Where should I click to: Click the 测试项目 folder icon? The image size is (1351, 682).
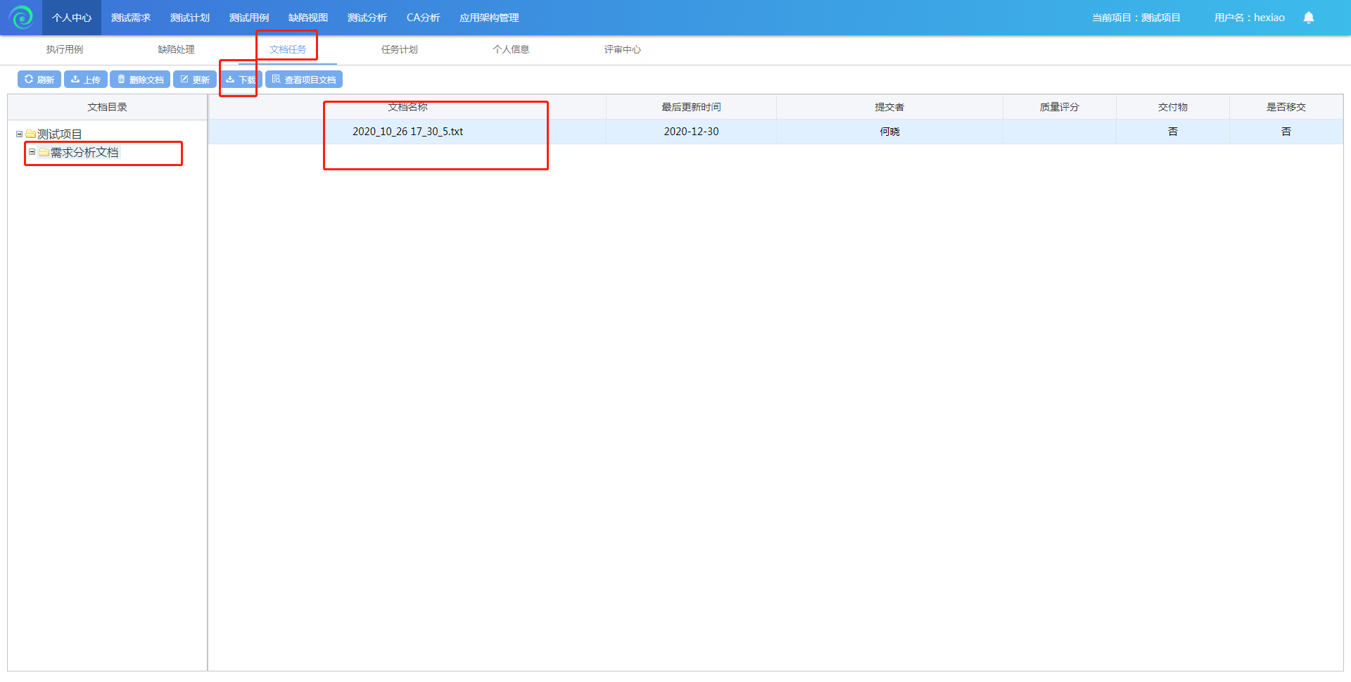tap(30, 134)
